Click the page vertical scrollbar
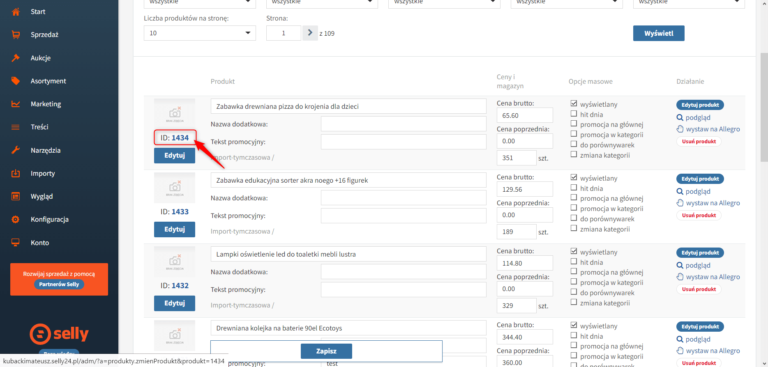 764,107
